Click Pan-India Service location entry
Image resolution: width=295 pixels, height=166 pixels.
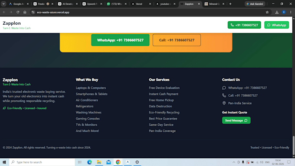239,103
